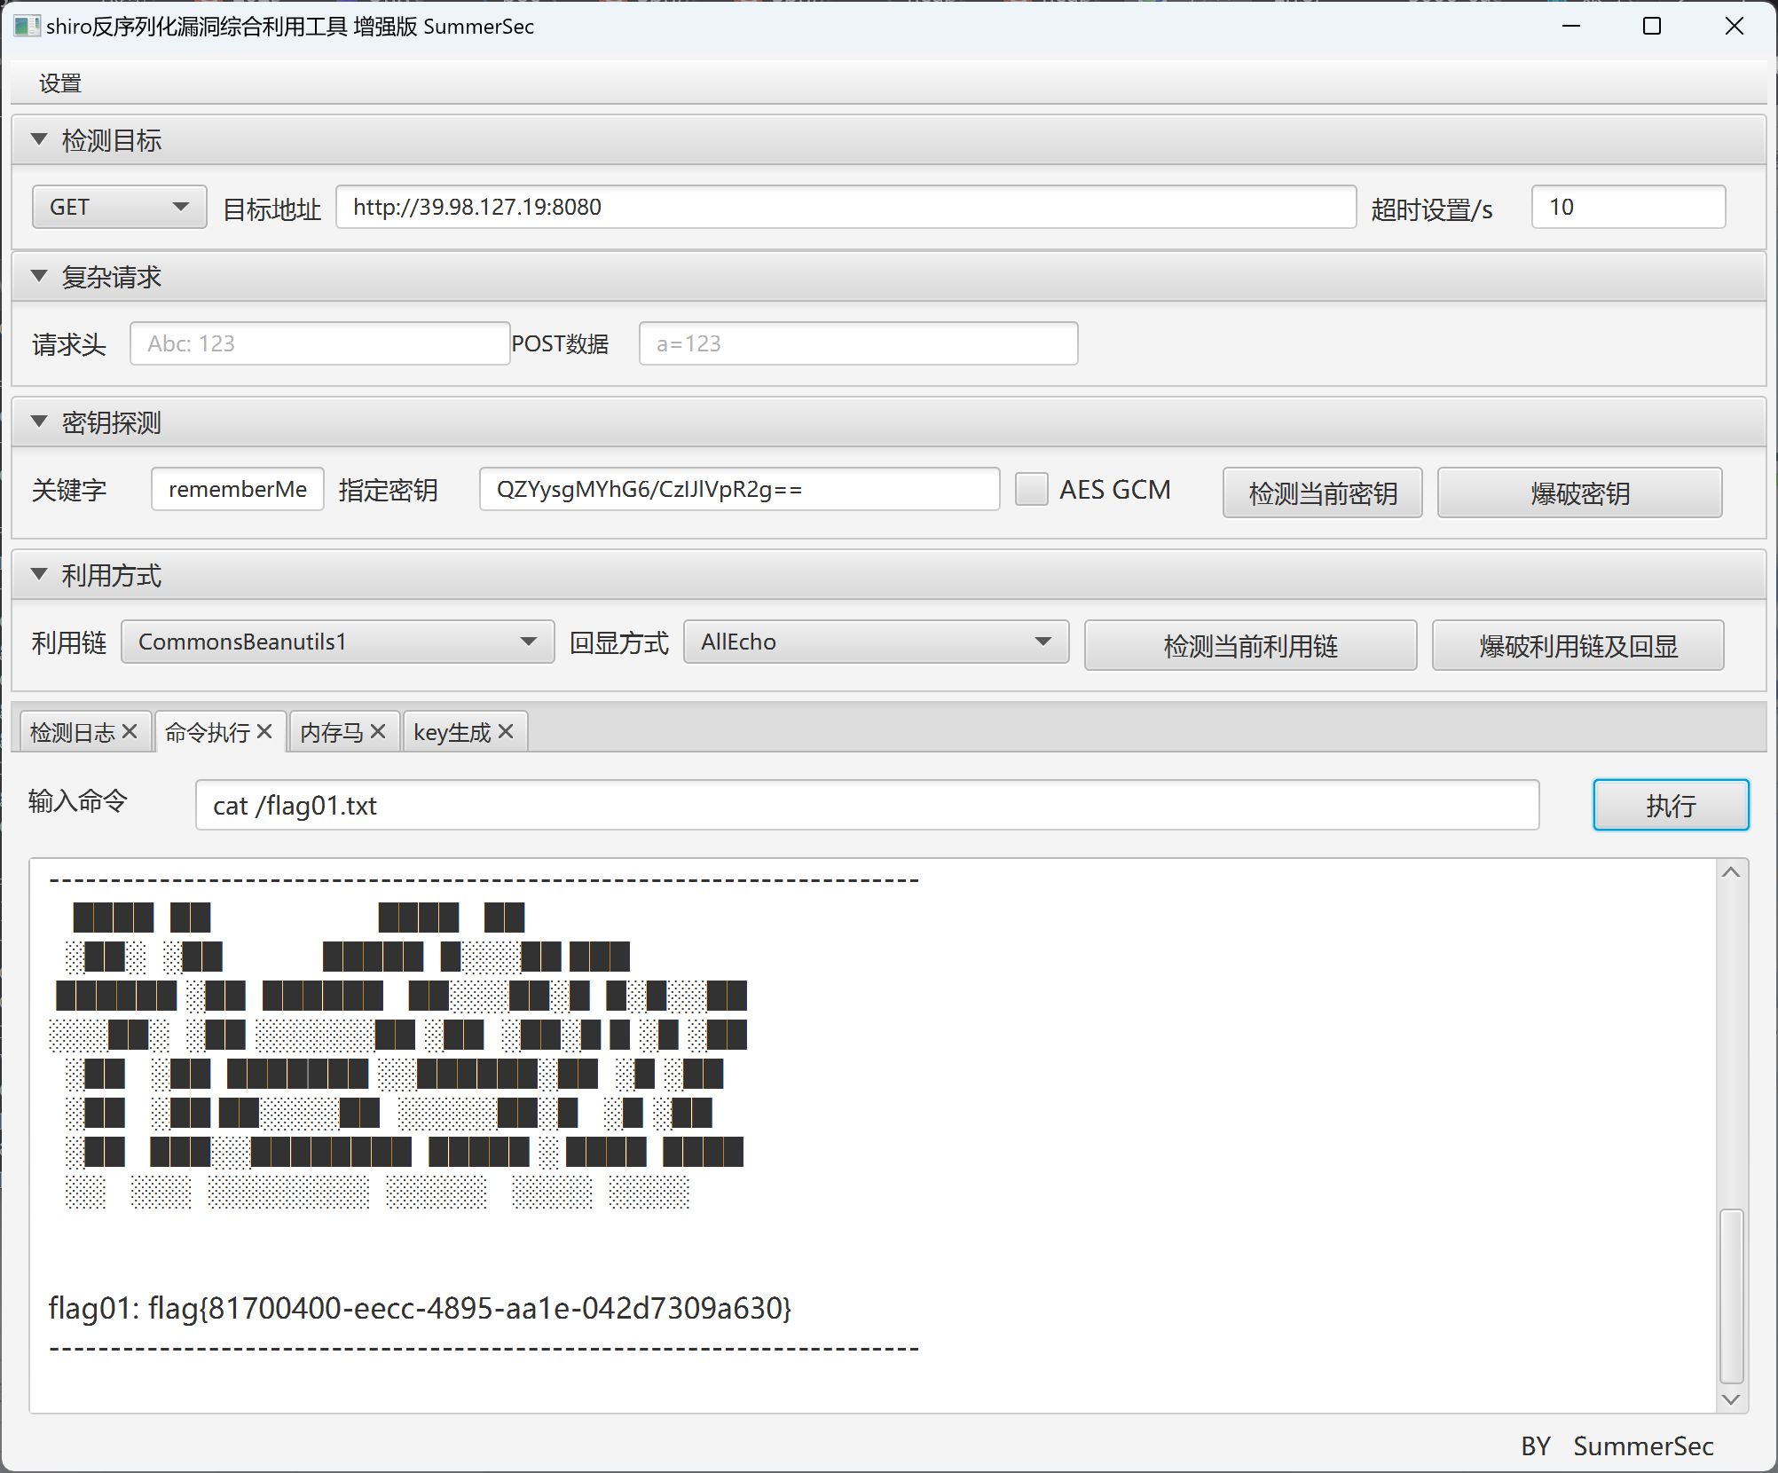1778x1473 pixels.
Task: Switch to the 内存马 tab
Action: (x=332, y=732)
